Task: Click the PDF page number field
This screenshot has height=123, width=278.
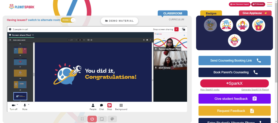Action: click(69, 40)
